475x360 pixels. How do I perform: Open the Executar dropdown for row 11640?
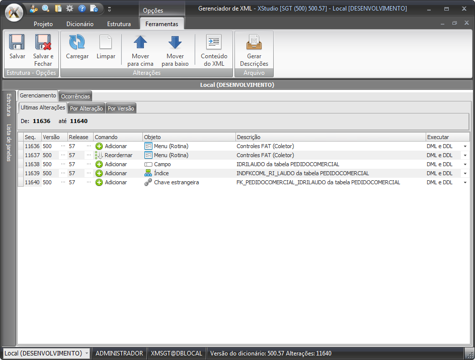pyautogui.click(x=464, y=182)
